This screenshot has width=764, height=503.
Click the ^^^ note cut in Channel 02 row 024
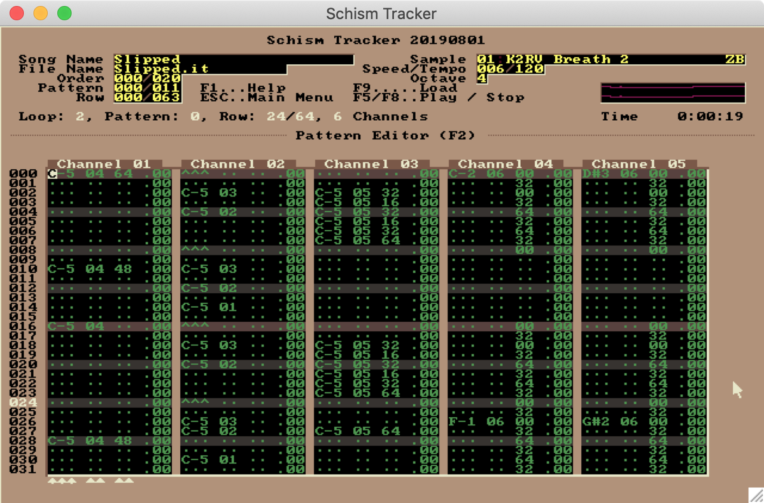pyautogui.click(x=195, y=403)
